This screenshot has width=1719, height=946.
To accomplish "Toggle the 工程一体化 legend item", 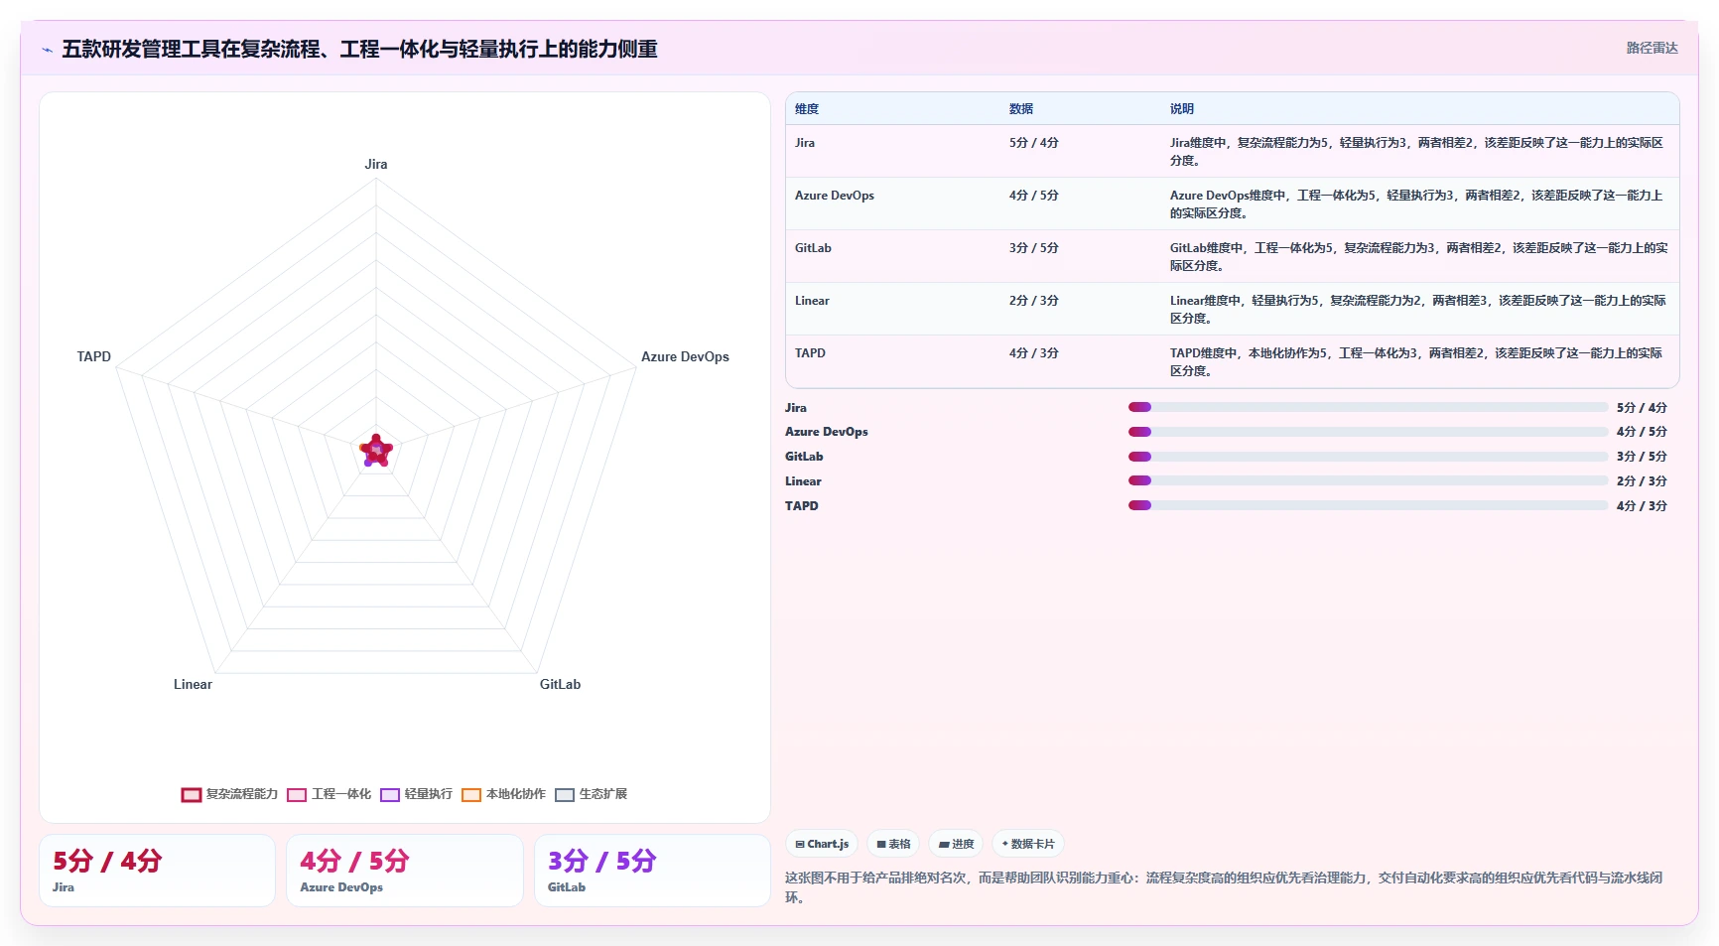I will (330, 794).
